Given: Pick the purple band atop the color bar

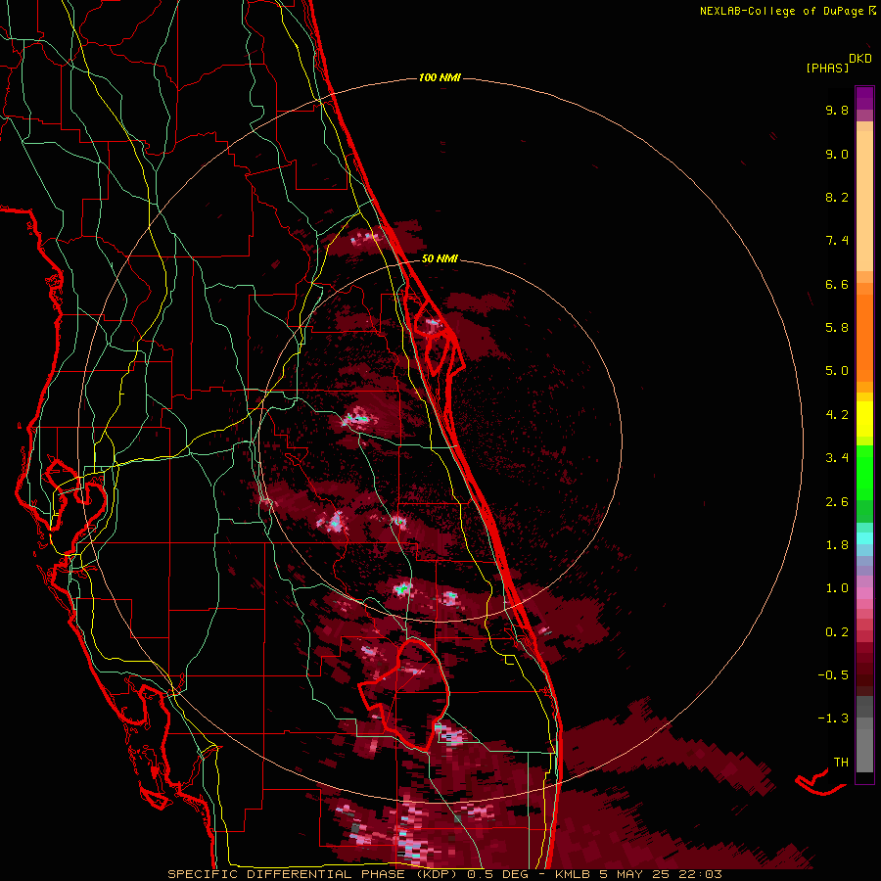Looking at the screenshot, I should pos(864,98).
